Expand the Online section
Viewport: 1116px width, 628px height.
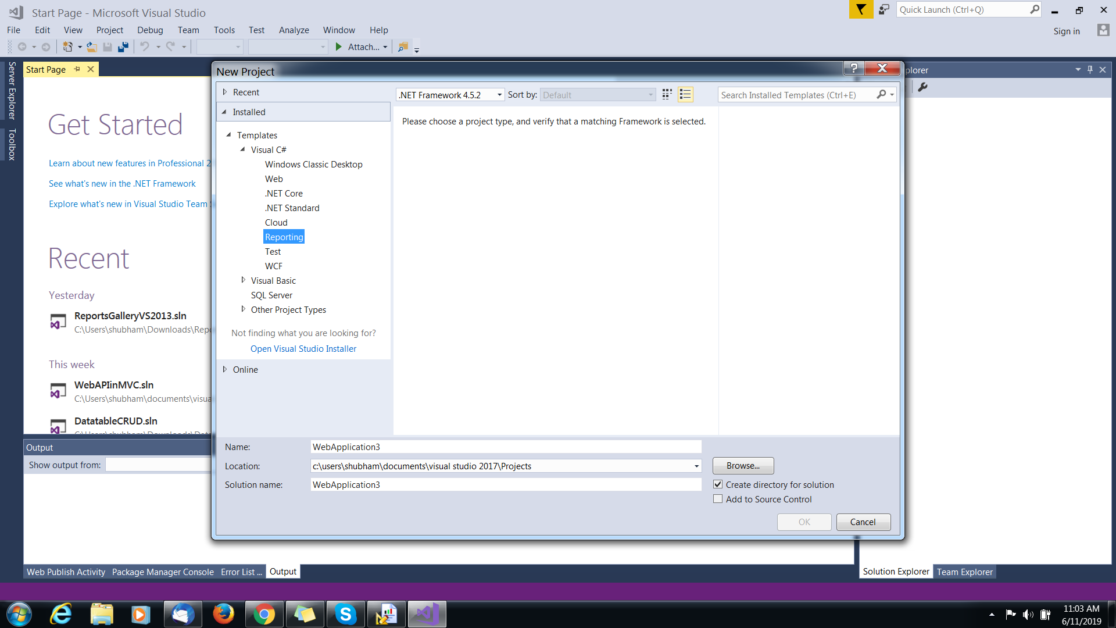coord(225,369)
